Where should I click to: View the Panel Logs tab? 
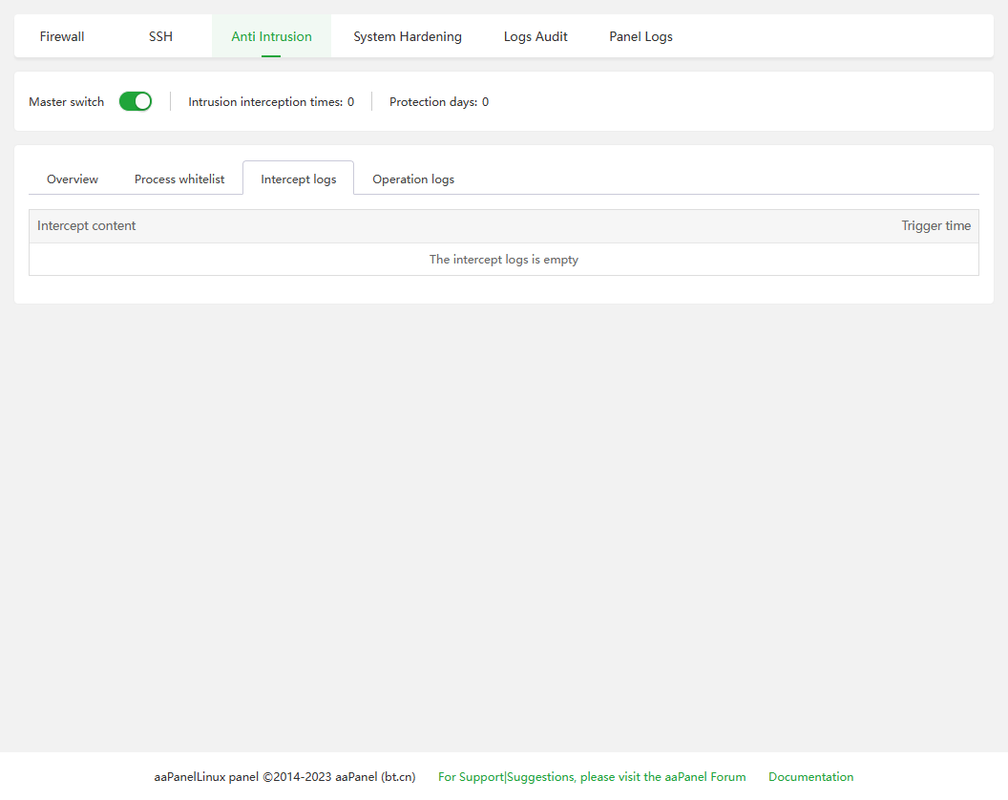640,36
